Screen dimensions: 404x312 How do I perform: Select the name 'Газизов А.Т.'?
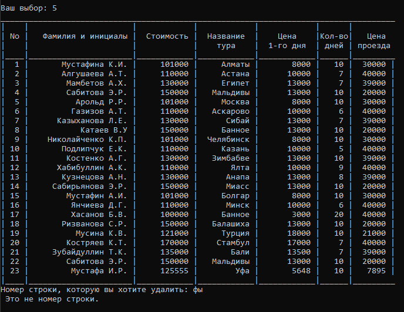click(x=99, y=111)
